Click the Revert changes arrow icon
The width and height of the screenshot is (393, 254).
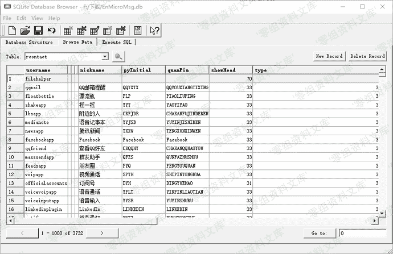pos(52,30)
